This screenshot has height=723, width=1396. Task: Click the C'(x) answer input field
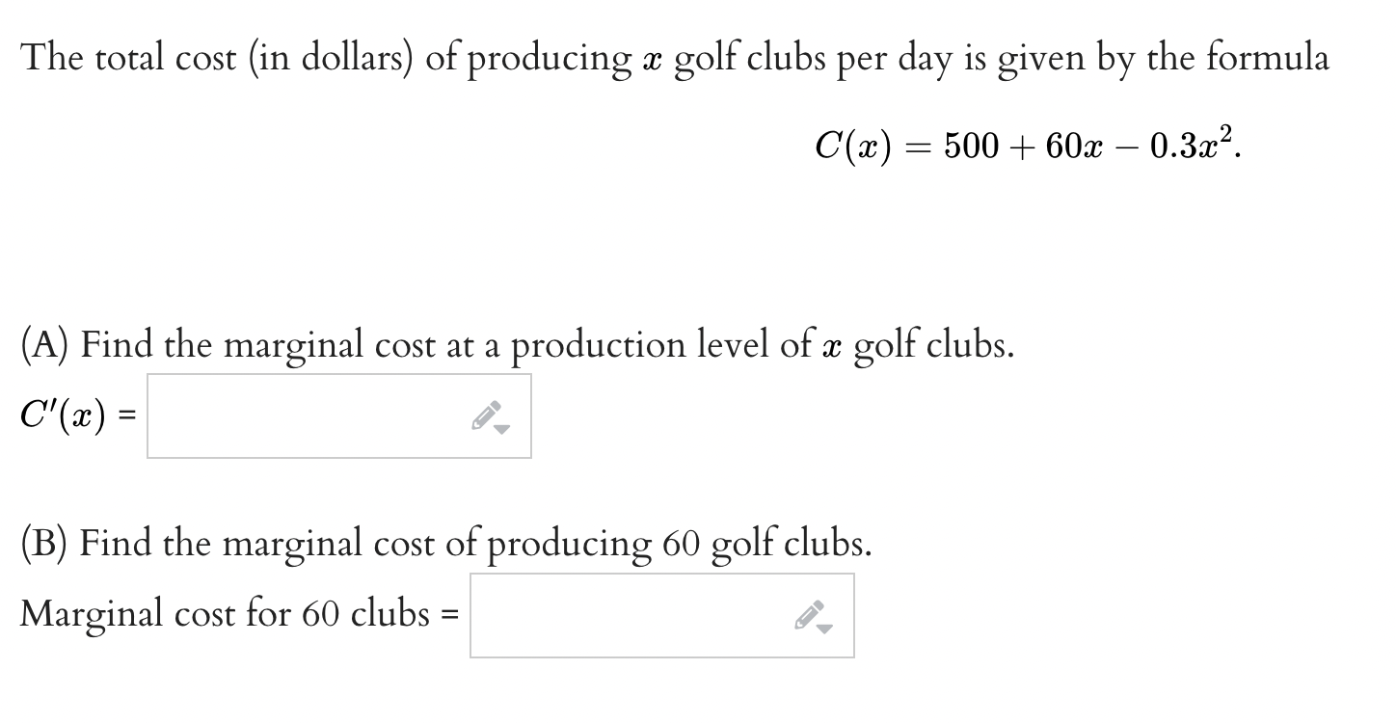click(309, 415)
